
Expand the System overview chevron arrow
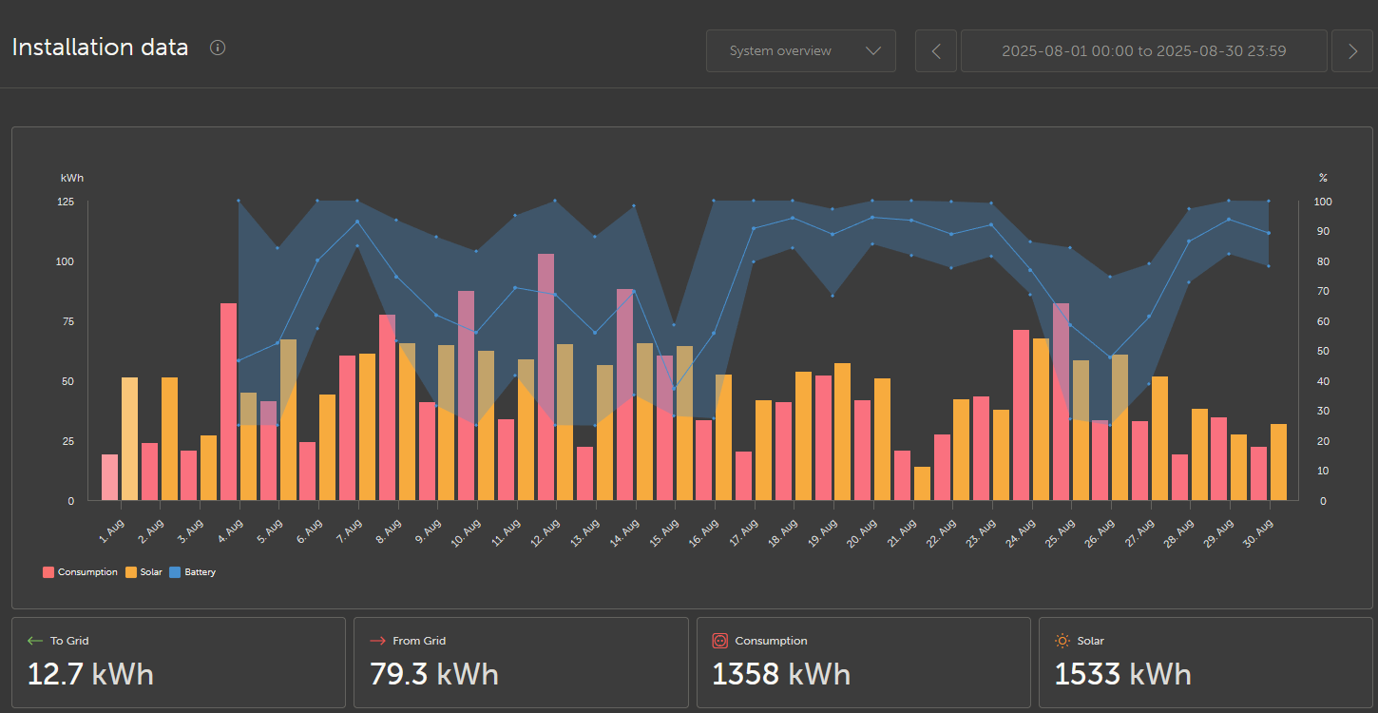tap(873, 51)
